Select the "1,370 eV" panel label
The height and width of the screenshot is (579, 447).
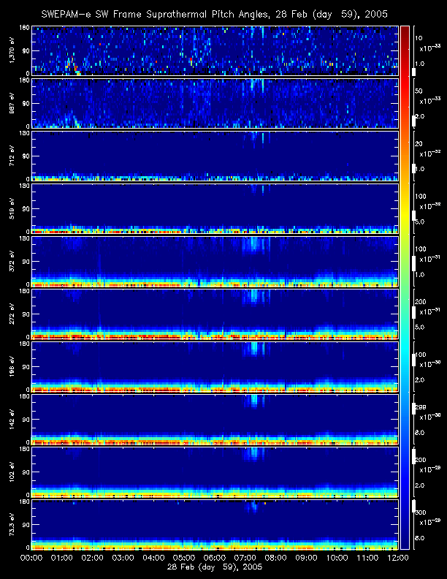point(12,50)
